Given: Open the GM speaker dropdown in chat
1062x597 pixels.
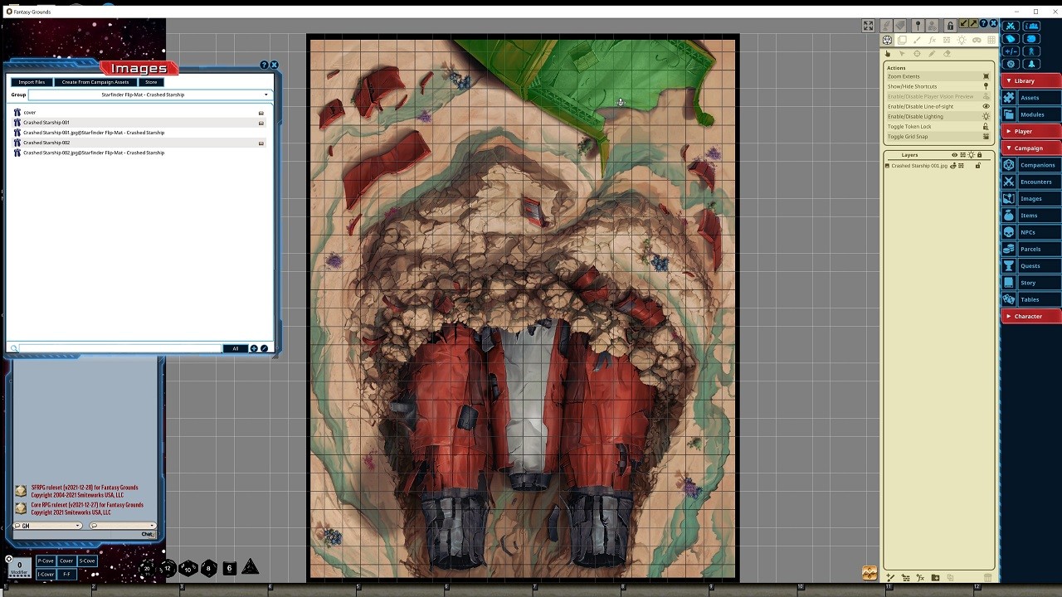Looking at the screenshot, I should tap(48, 526).
